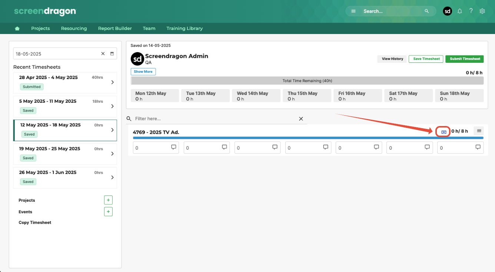This screenshot has height=272, width=495.
Task: Click the Submitted status badge
Action: tap(31, 87)
